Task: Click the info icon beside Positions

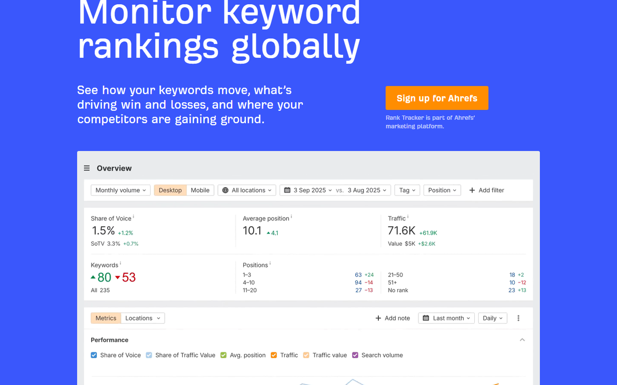Action: click(270, 263)
